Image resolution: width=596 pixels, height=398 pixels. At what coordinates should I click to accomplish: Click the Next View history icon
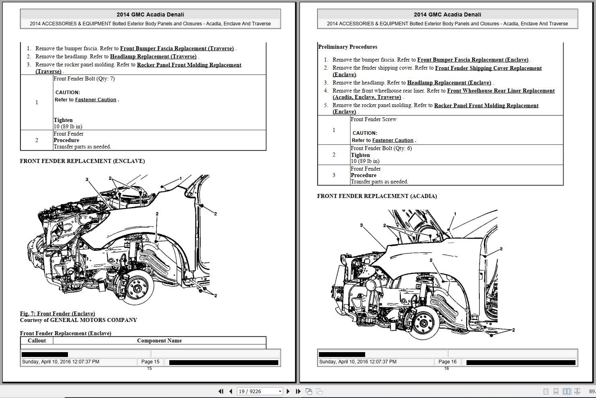click(x=319, y=391)
